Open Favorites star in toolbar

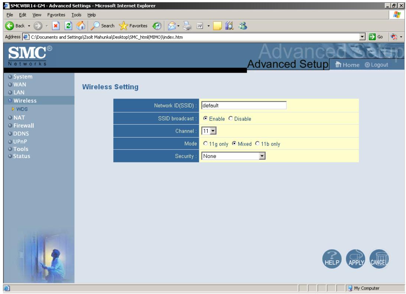click(x=133, y=26)
